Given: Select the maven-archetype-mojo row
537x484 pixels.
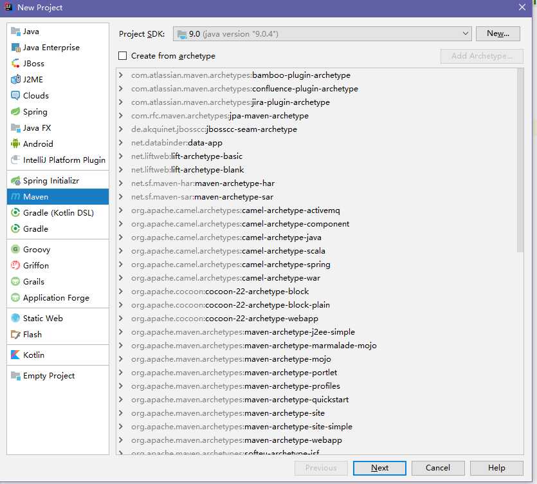Looking at the screenshot, I should tap(317, 359).
